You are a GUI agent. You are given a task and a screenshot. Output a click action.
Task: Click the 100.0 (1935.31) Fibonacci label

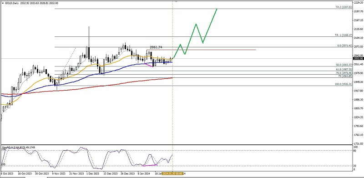point(344,84)
